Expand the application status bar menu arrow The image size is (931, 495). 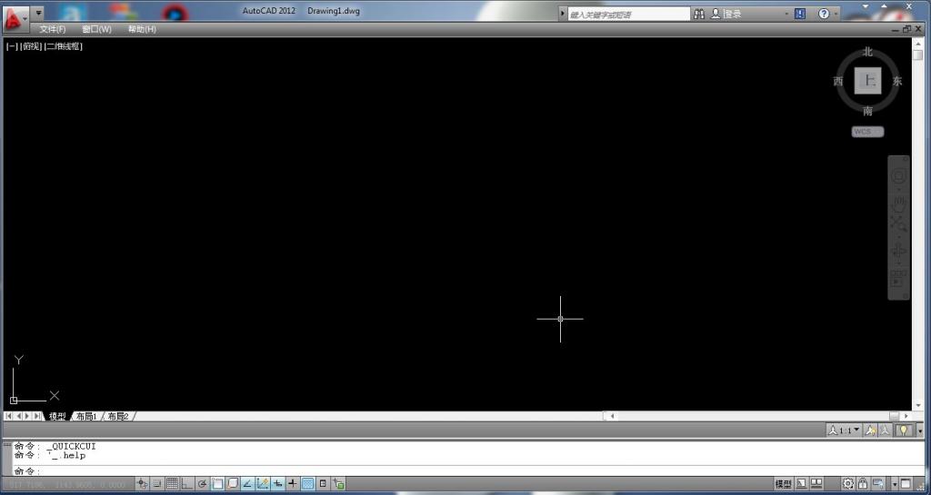coord(895,485)
